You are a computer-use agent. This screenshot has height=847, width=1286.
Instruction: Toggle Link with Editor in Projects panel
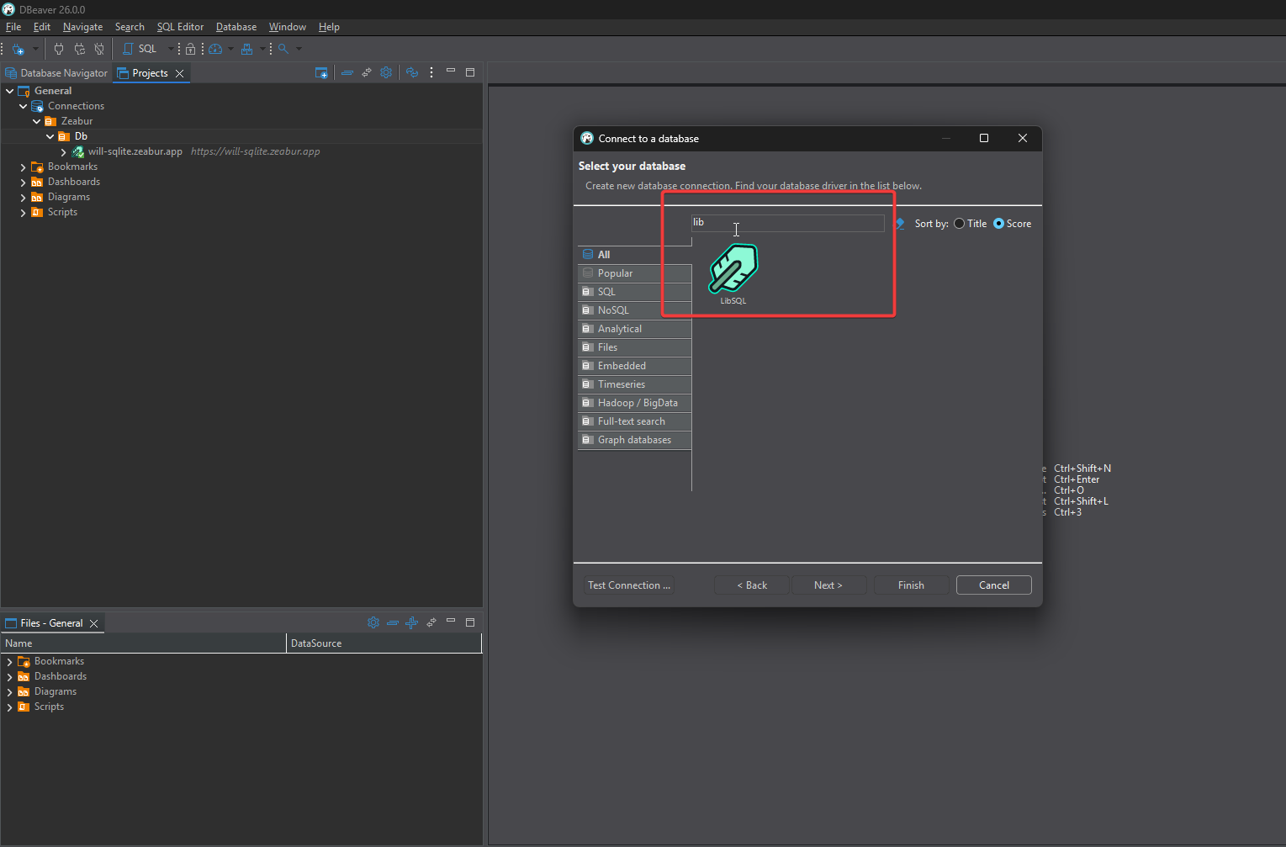[x=367, y=73]
